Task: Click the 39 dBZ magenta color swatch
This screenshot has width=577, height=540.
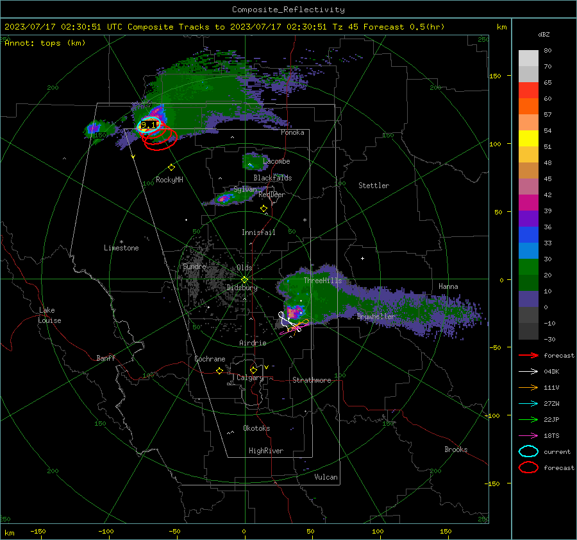Action: (528, 202)
